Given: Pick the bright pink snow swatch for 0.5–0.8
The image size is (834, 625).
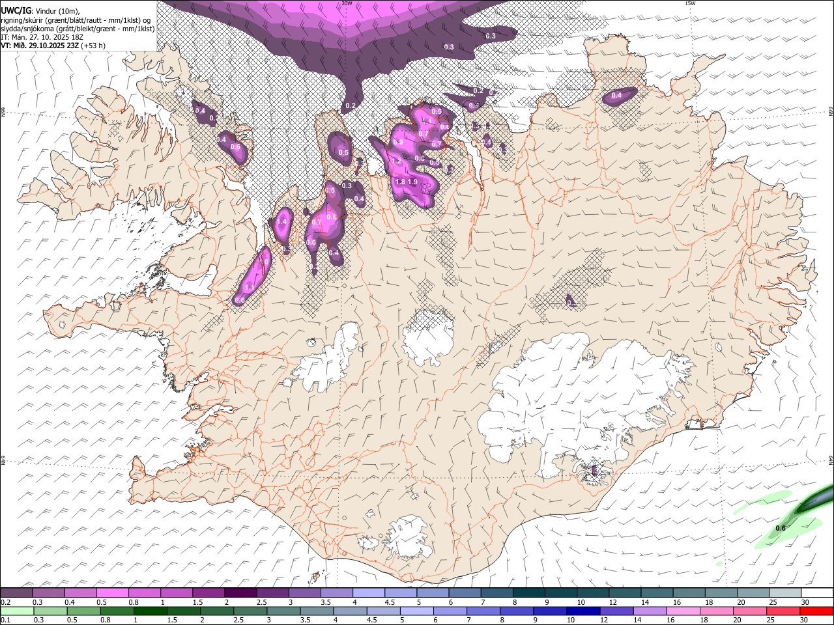Looking at the screenshot, I should pos(113,593).
